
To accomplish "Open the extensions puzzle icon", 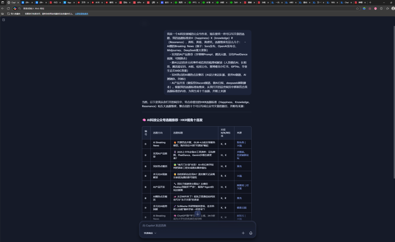I will coord(381,8).
